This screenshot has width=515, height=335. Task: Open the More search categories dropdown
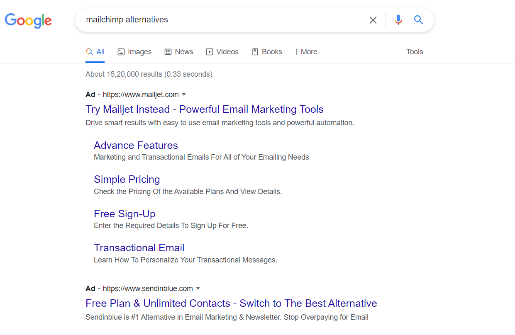tap(306, 51)
